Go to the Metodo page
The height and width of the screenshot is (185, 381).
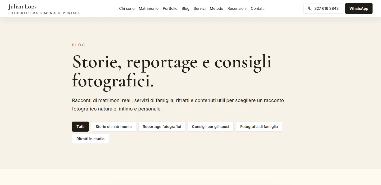point(216,8)
